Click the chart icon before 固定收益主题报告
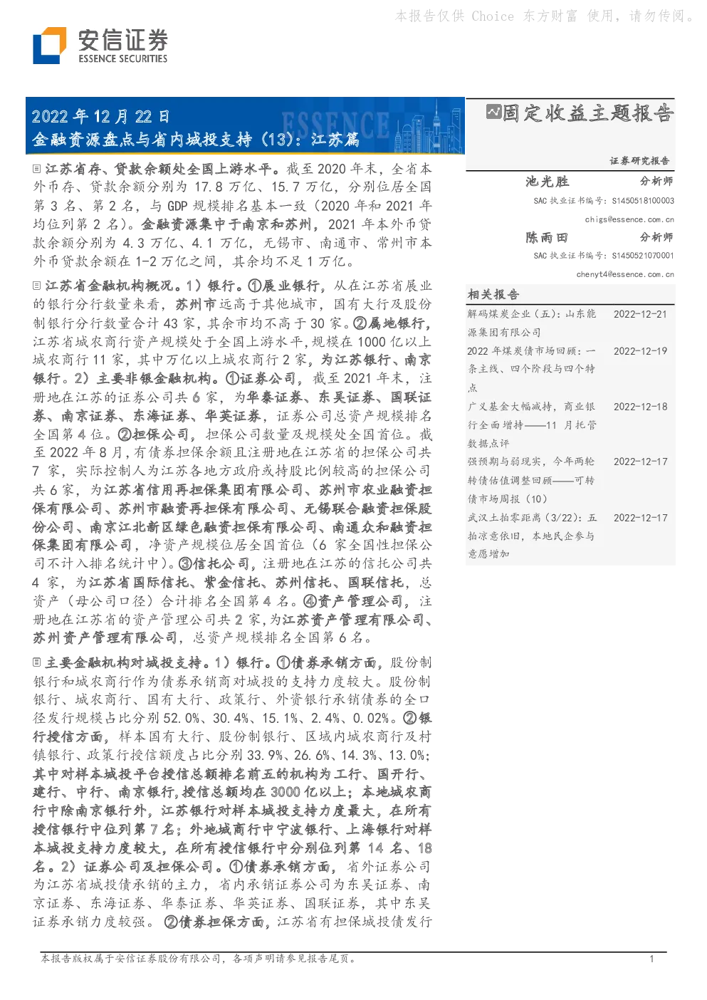Image resolution: width=707 pixels, height=1000 pixels. 493,112
